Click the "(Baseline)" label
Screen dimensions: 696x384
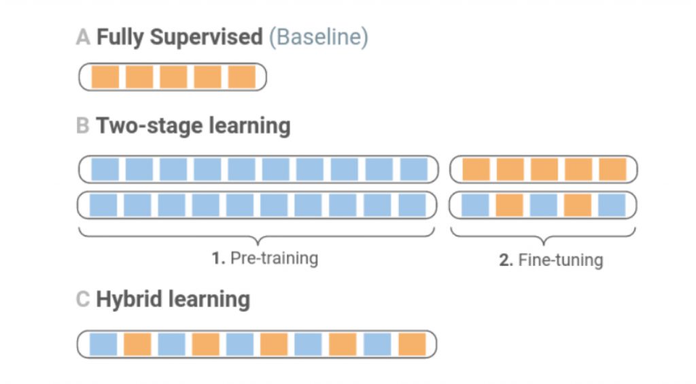319,37
